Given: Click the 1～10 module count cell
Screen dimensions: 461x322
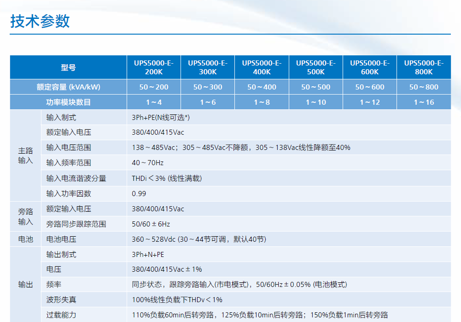Looking at the screenshot, I should point(316,102).
